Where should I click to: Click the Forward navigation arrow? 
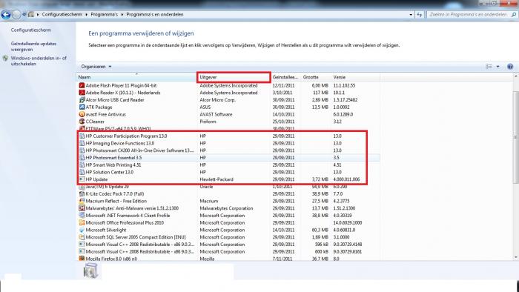point(16,15)
